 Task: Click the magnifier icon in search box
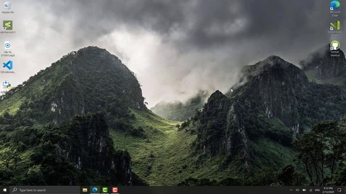15,190
